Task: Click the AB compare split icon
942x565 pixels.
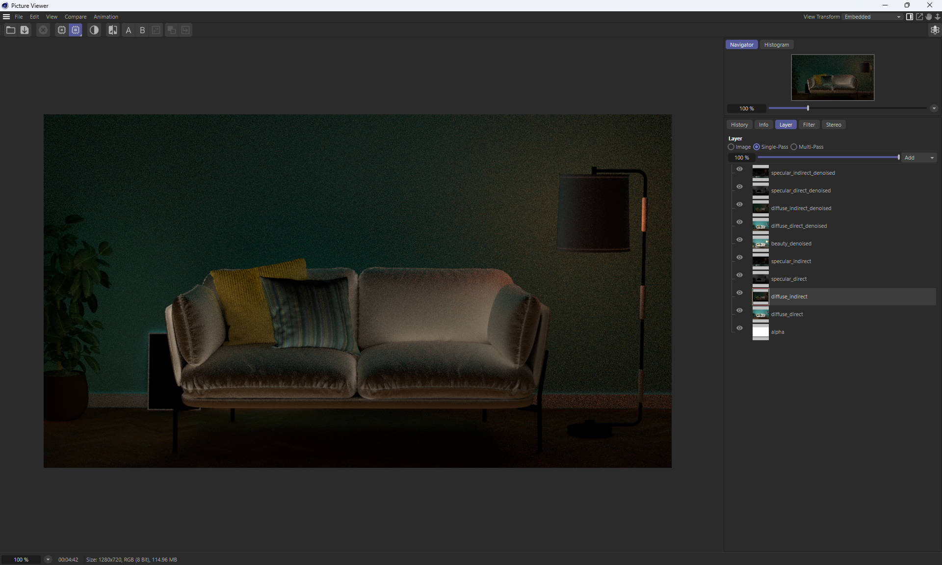Action: pyautogui.click(x=113, y=30)
